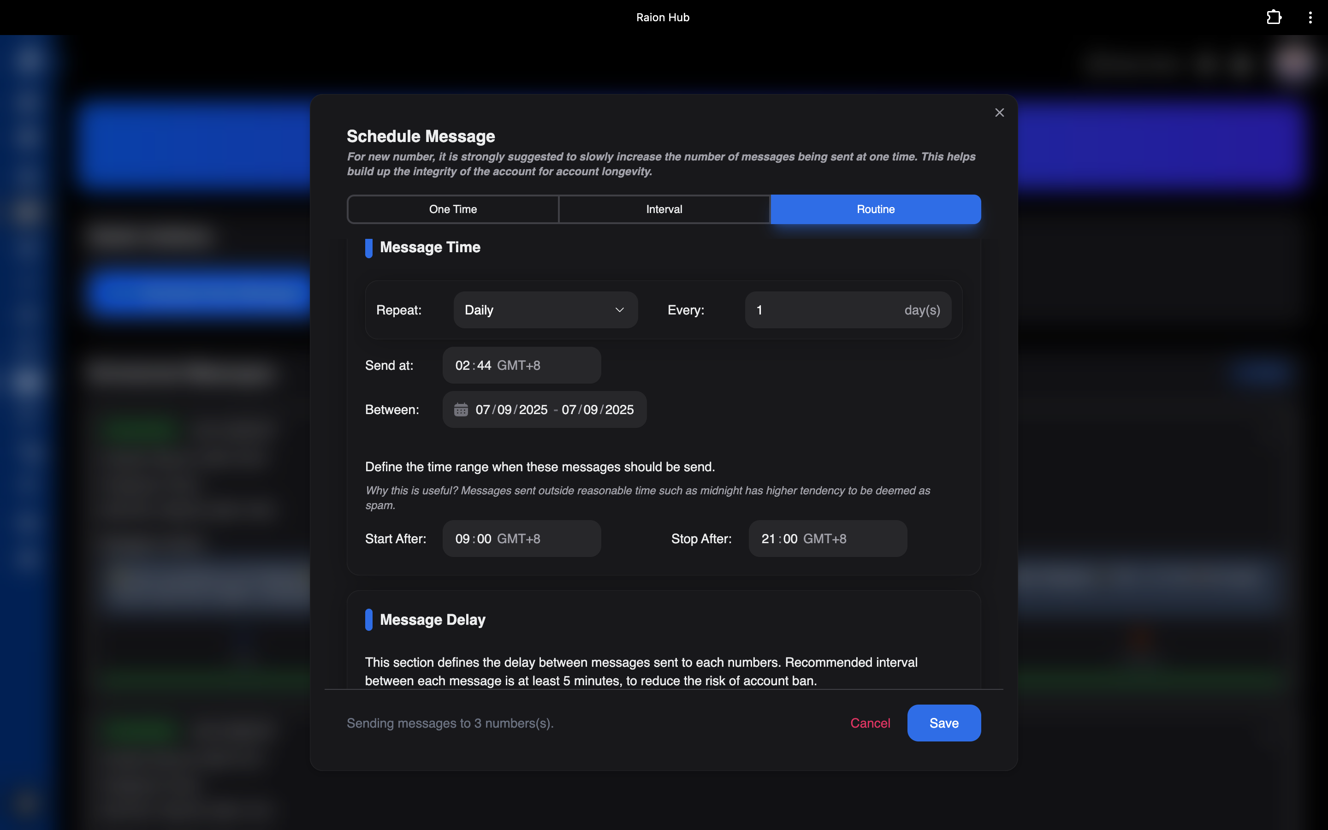Viewport: 1328px width, 830px height.
Task: Click 'Sending messages to 3 numbers(s).' text
Action: tap(450, 723)
